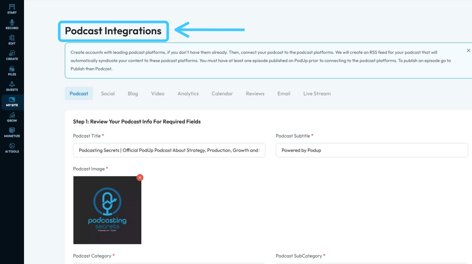The width and height of the screenshot is (472, 264).
Task: Open the Calendar tab
Action: click(x=222, y=93)
